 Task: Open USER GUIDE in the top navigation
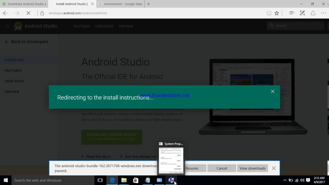tap(104, 26)
